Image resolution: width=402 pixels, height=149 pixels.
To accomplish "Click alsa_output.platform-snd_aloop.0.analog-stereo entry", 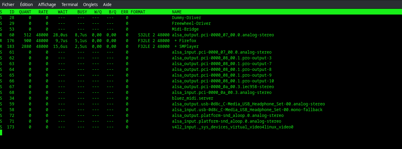I will pos(228,116).
